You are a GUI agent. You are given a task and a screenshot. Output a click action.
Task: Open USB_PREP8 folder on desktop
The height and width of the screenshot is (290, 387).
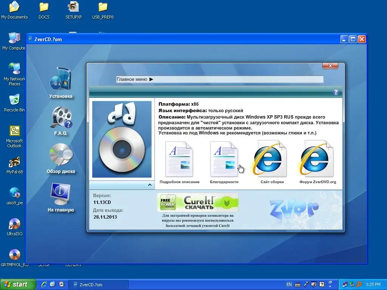point(103,10)
